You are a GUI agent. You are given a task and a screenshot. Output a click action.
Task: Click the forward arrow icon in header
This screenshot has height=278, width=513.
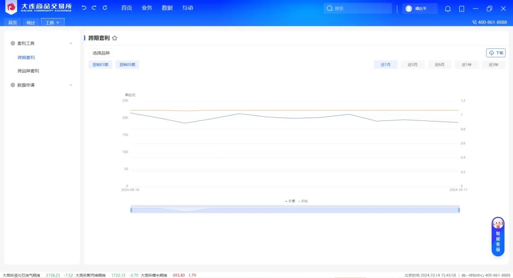coord(94,8)
